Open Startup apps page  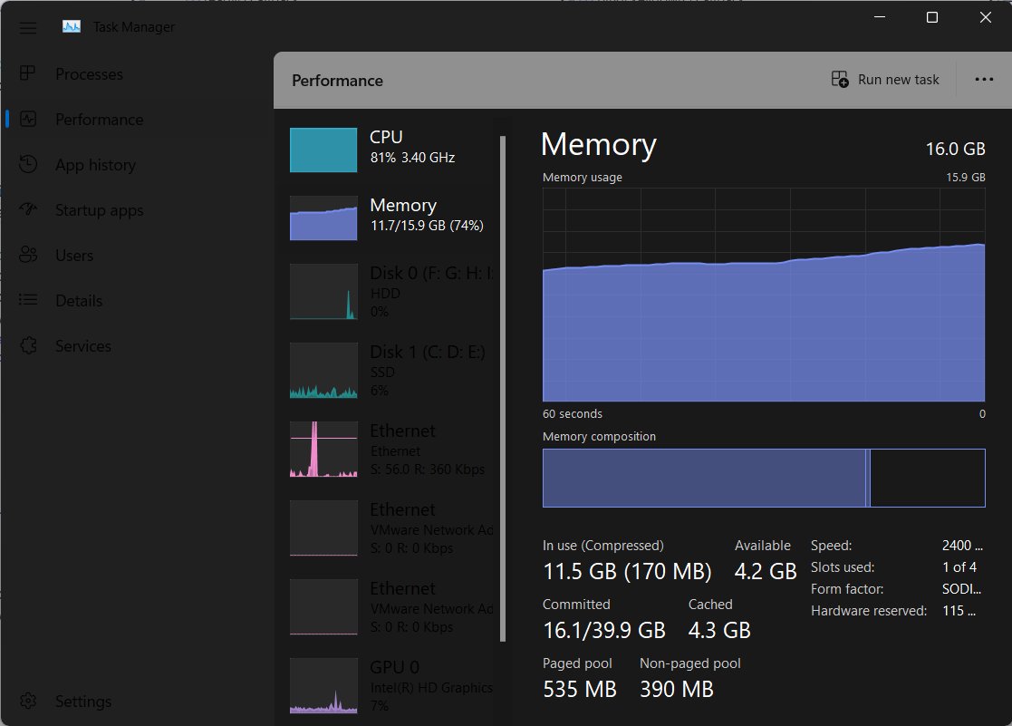[100, 210]
